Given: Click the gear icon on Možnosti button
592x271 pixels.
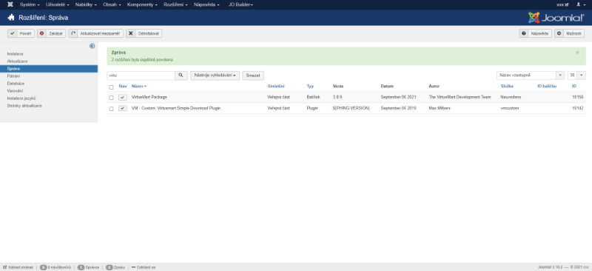Looking at the screenshot, I should coord(559,33).
